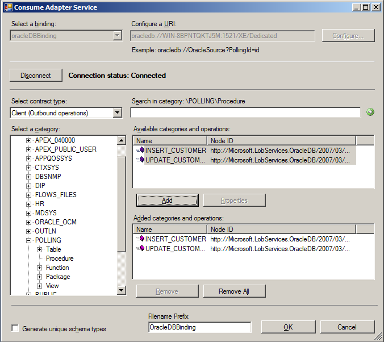Click the Cancel button

coord(347,327)
